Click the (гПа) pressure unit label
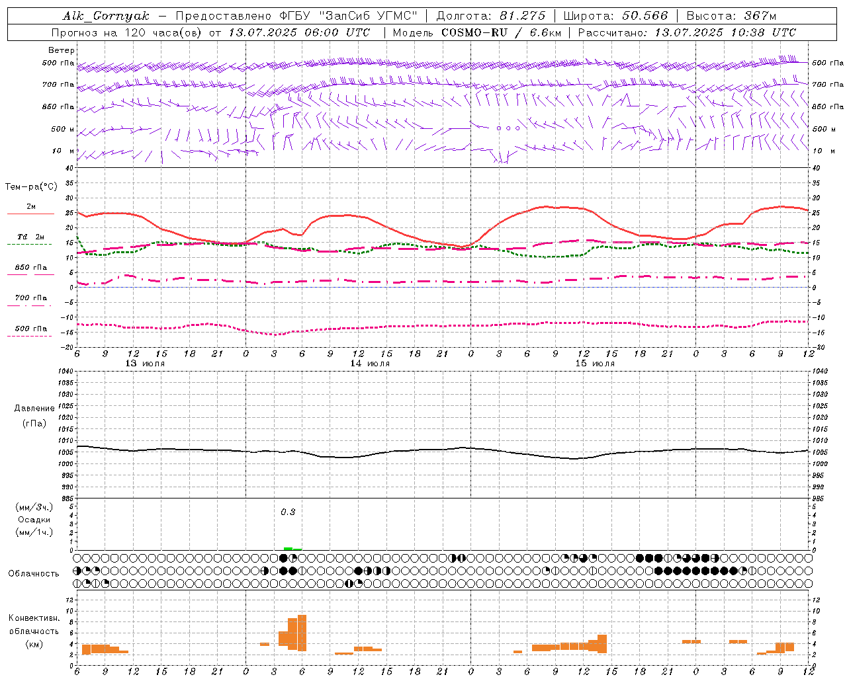 coord(34,424)
